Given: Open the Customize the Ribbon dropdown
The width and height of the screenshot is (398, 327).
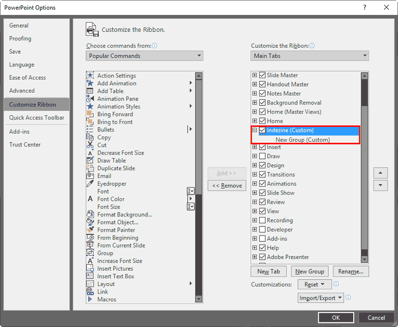Looking at the screenshot, I should click(x=309, y=56).
